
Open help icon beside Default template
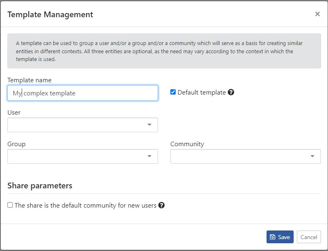[x=231, y=92]
